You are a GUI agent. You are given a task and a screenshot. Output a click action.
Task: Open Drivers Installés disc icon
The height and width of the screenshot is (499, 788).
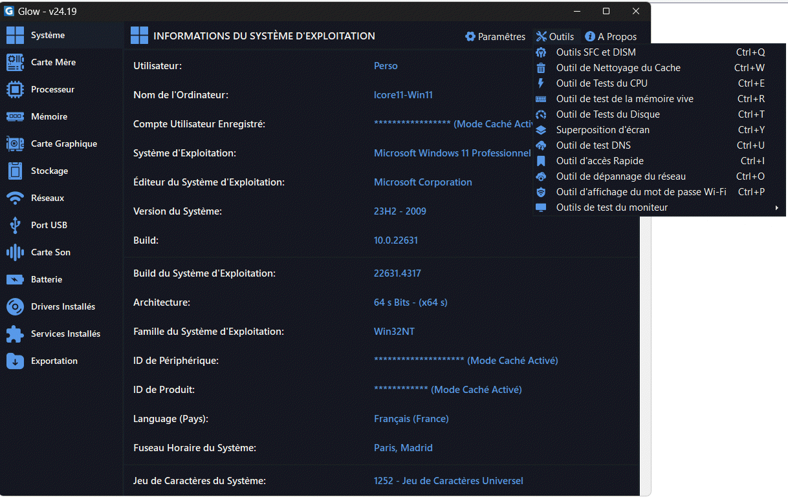coord(15,306)
